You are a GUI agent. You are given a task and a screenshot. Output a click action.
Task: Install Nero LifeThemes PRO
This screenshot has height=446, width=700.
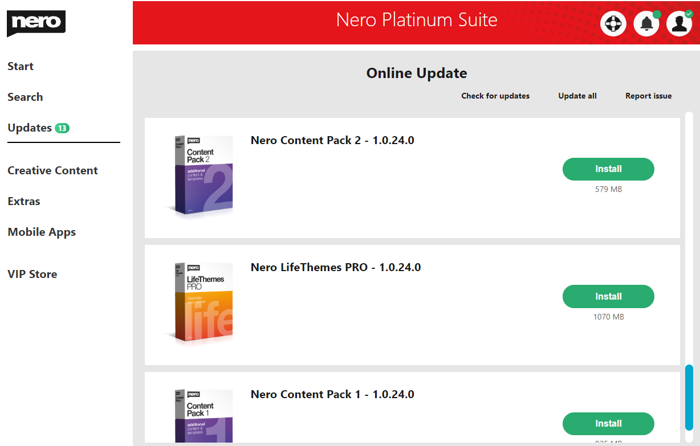pos(608,296)
